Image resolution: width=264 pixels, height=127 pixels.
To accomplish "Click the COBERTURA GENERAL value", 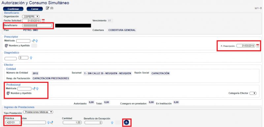I will pos(122,30).
